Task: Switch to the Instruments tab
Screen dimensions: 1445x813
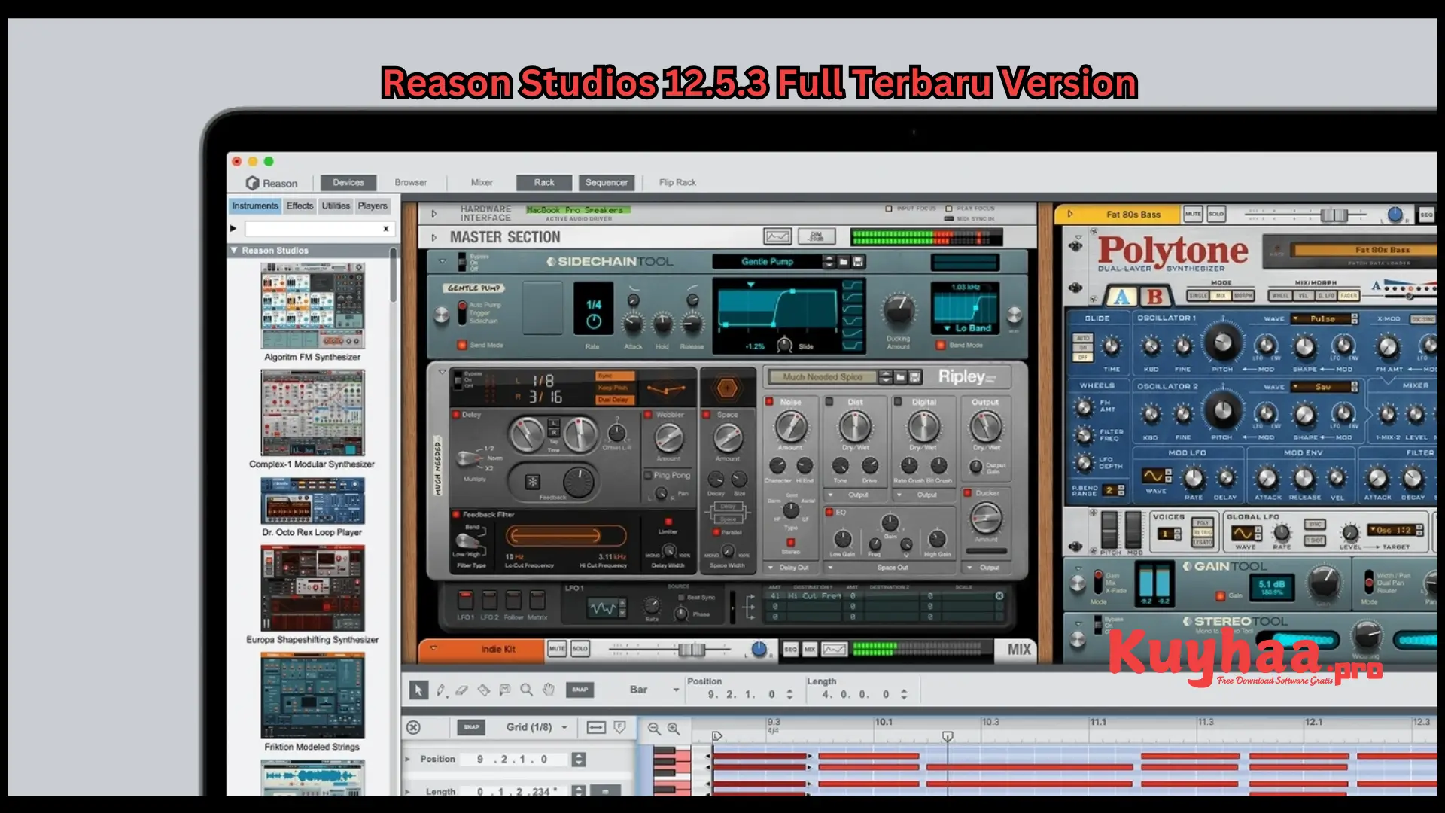Action: [255, 206]
